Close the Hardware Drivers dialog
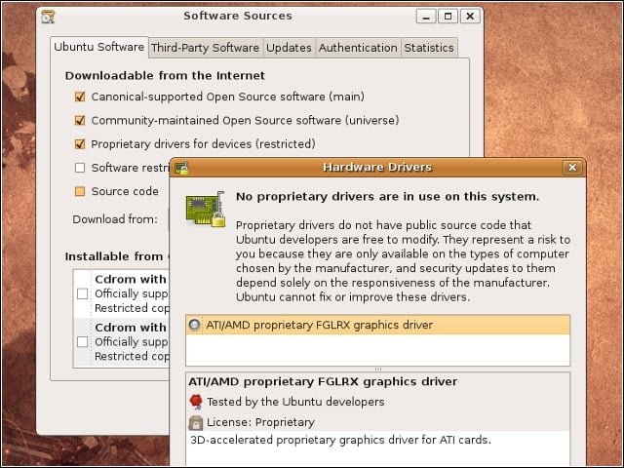Image resolution: width=624 pixels, height=468 pixels. 572,168
